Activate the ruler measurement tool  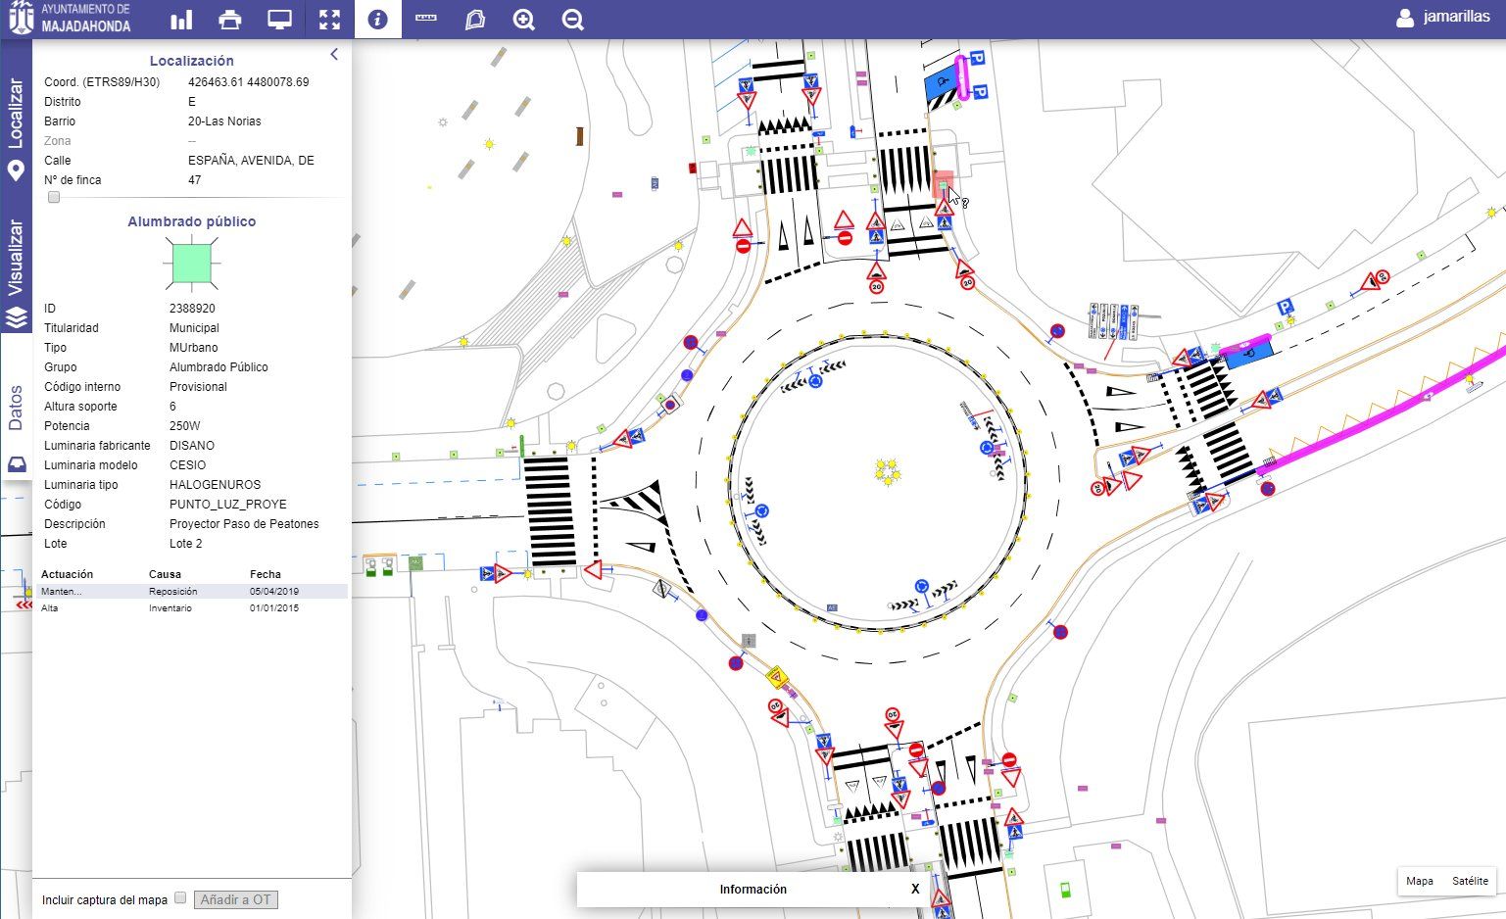426,19
